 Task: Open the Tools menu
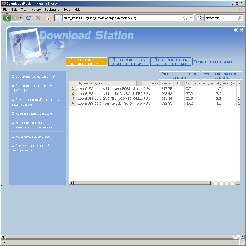click(67, 10)
